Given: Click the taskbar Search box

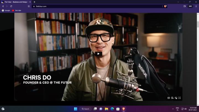Looking at the screenshot, I should click(85, 109).
